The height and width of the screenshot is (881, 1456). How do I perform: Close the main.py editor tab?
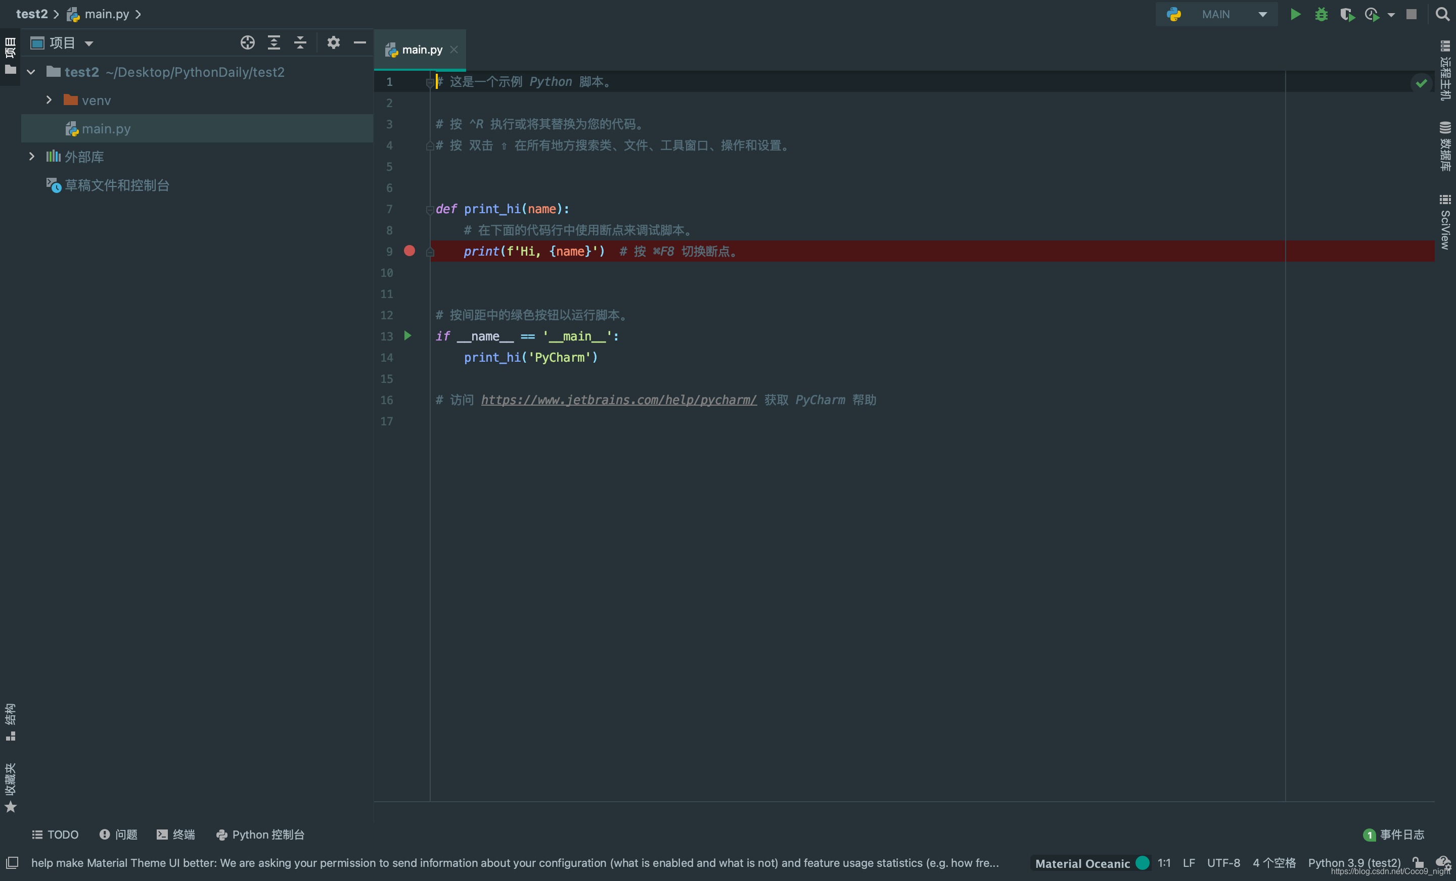454,50
